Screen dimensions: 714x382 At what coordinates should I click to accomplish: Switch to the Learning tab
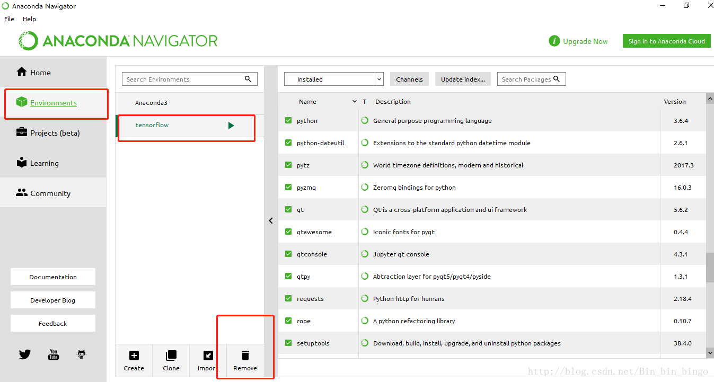point(53,163)
